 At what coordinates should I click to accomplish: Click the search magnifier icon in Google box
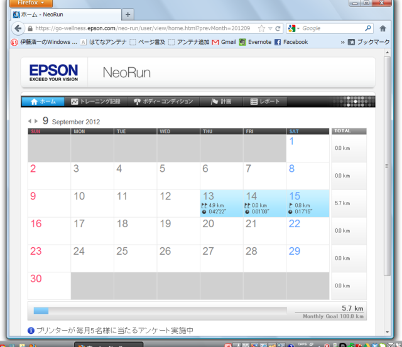tap(368, 28)
